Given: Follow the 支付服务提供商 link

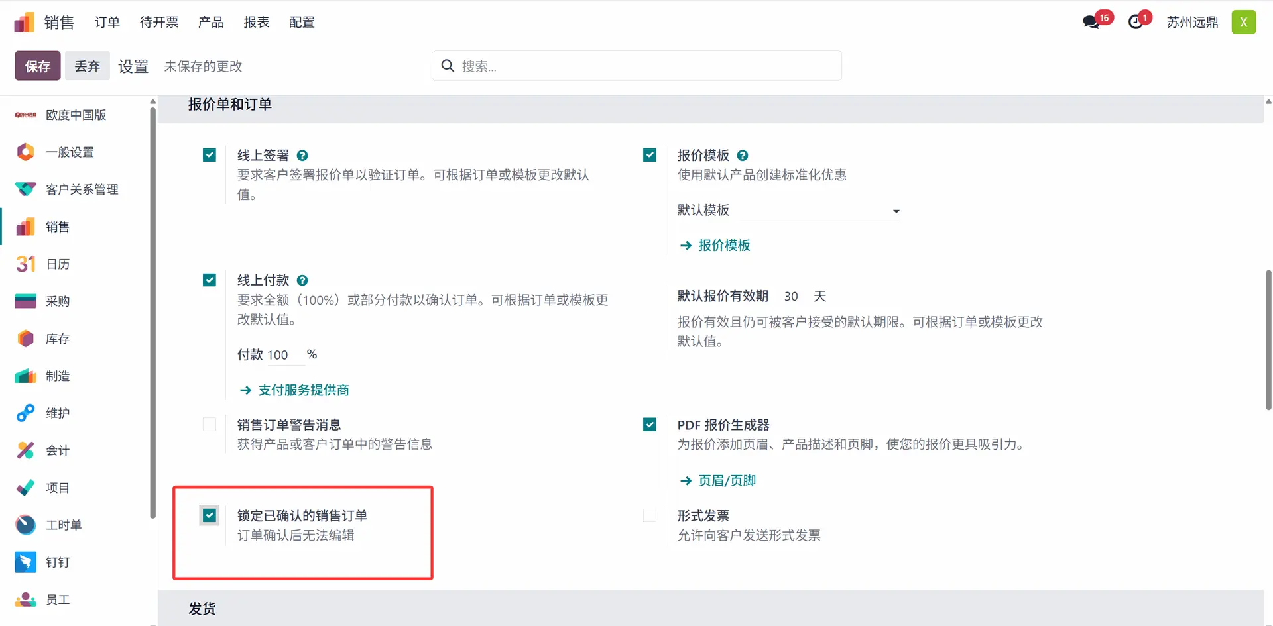Looking at the screenshot, I should pyautogui.click(x=303, y=390).
